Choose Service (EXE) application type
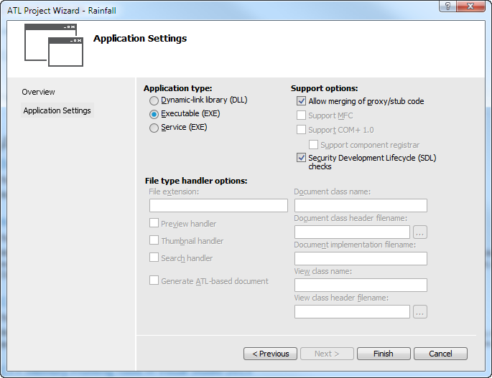492x378 pixels. point(154,128)
